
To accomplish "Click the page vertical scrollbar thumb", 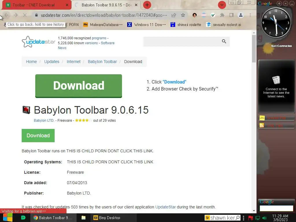I will point(254,49).
